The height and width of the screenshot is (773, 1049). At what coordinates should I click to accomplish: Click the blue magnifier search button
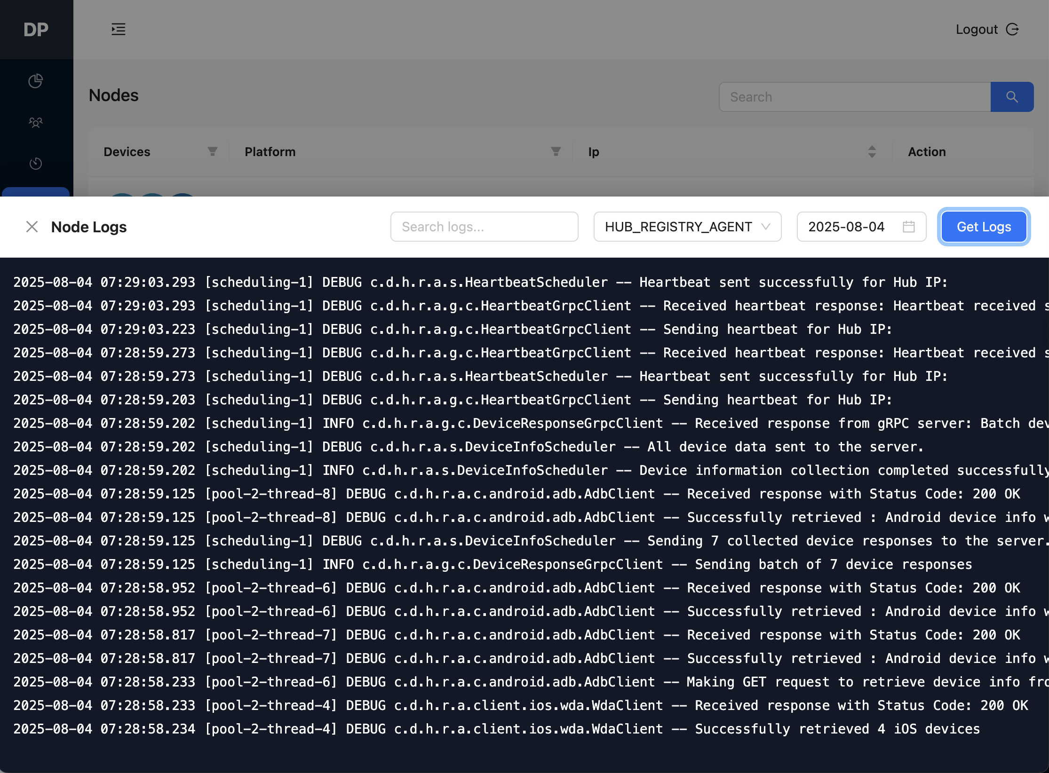pos(1012,97)
